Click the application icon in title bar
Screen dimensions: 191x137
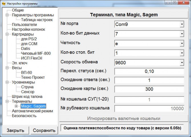click(4, 4)
